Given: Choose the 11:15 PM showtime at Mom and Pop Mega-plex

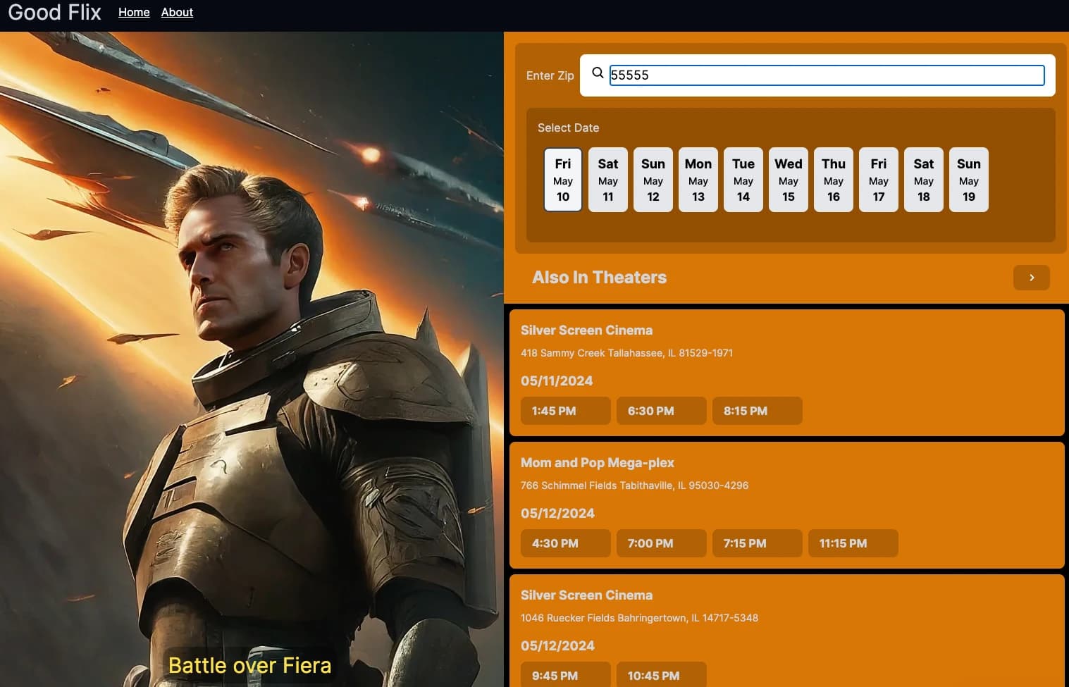Looking at the screenshot, I should 853,543.
